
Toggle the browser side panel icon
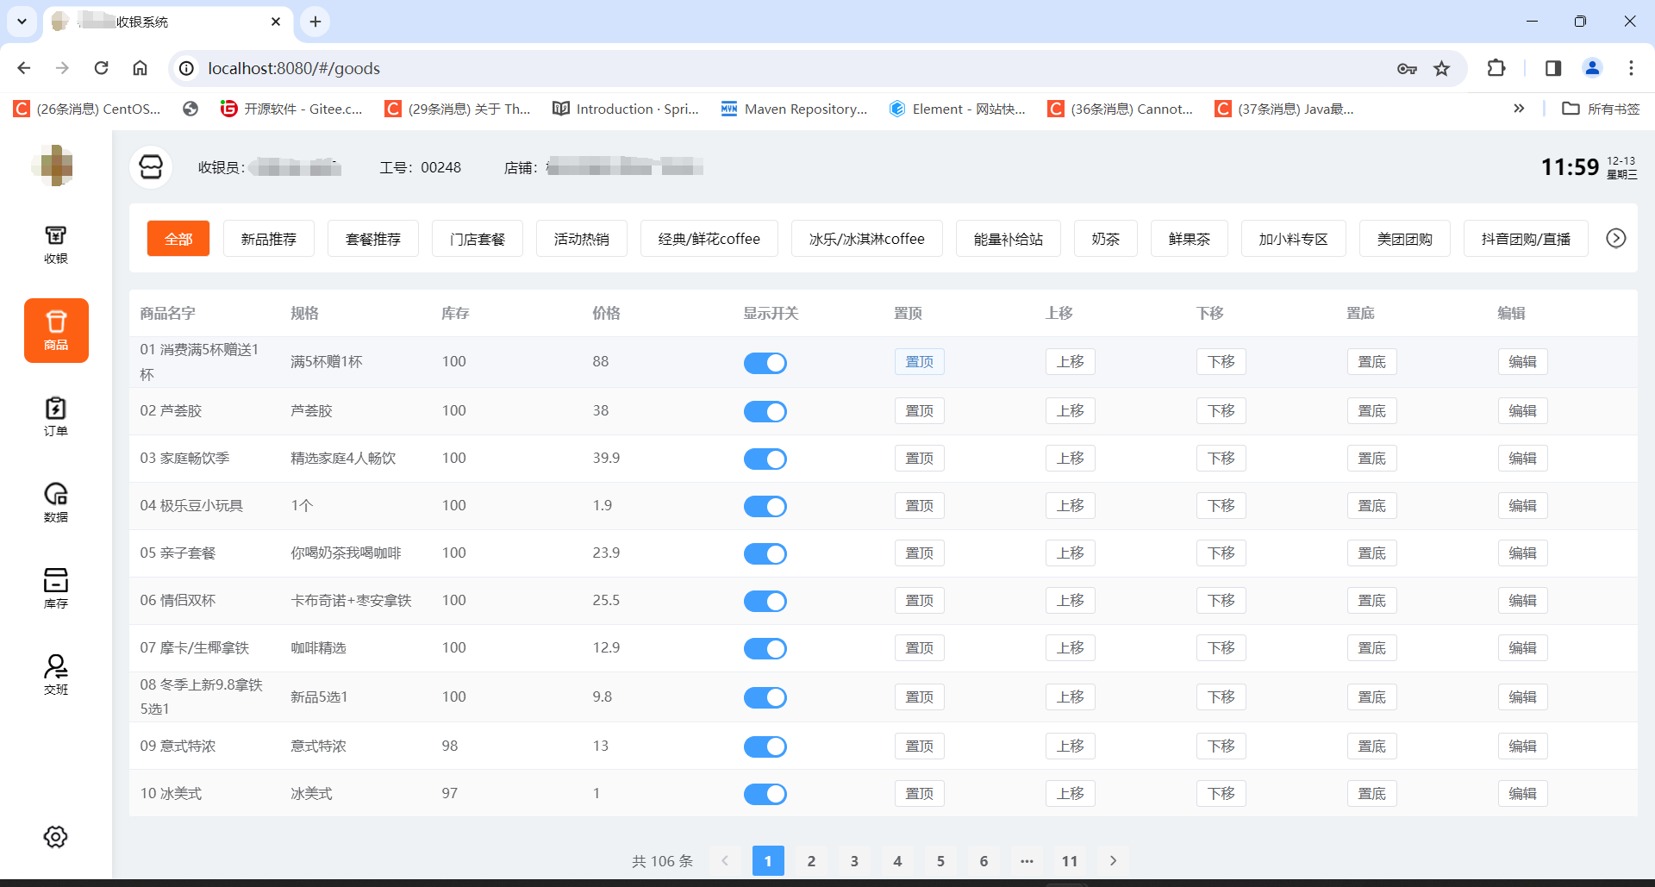[1553, 68]
